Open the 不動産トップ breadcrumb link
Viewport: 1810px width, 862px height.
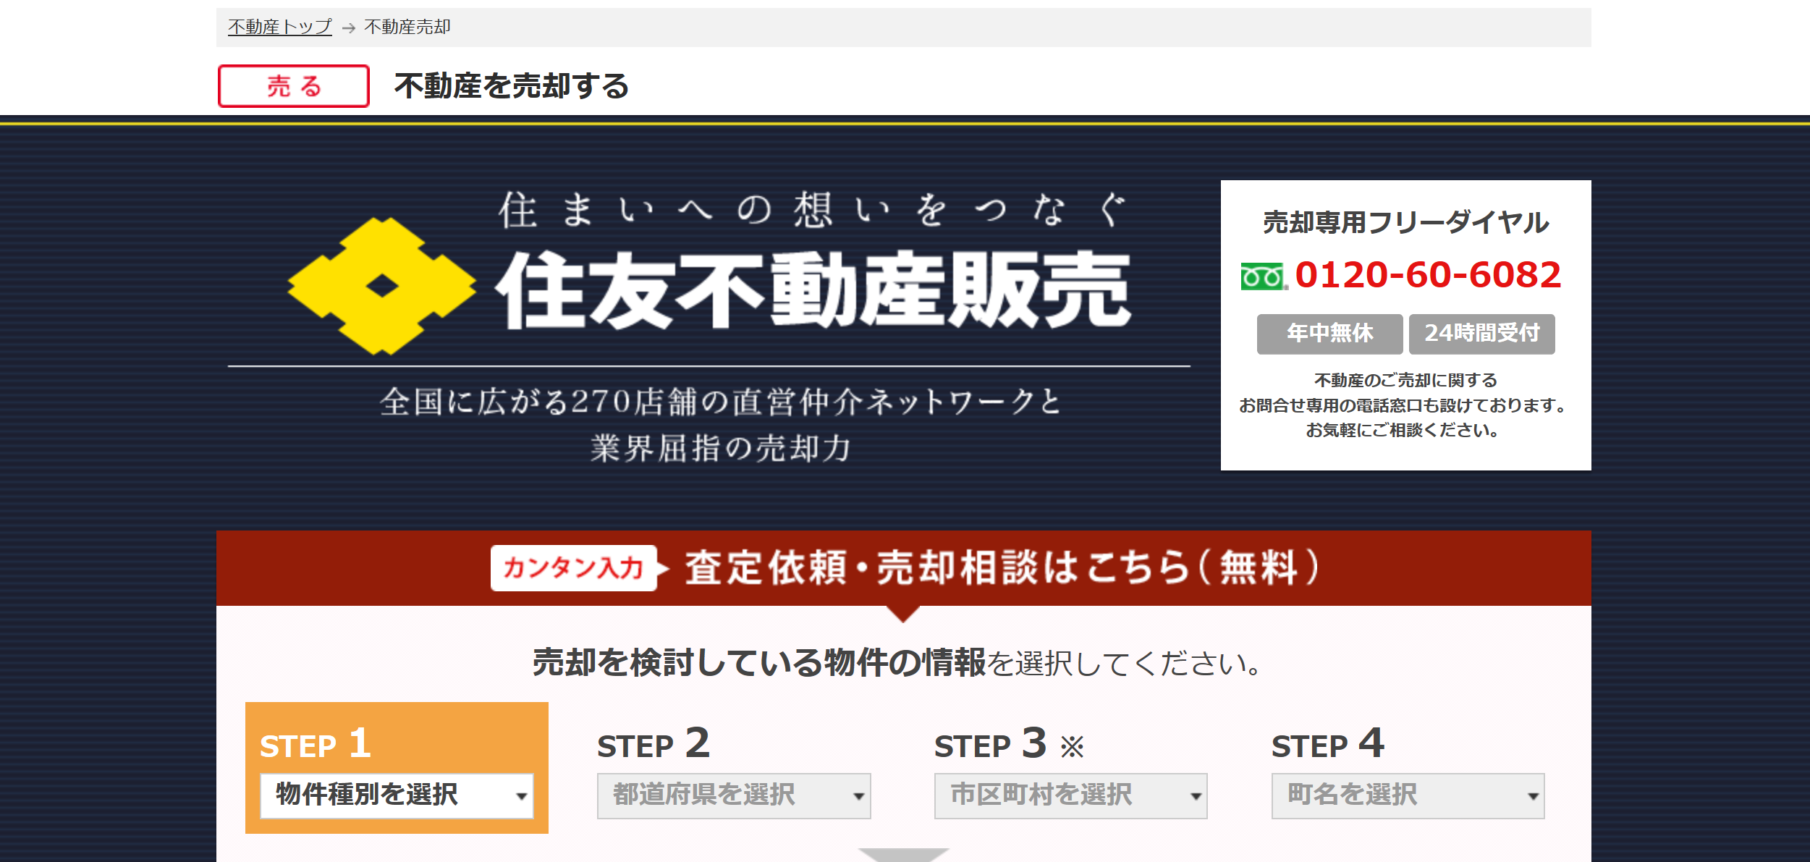point(280,28)
